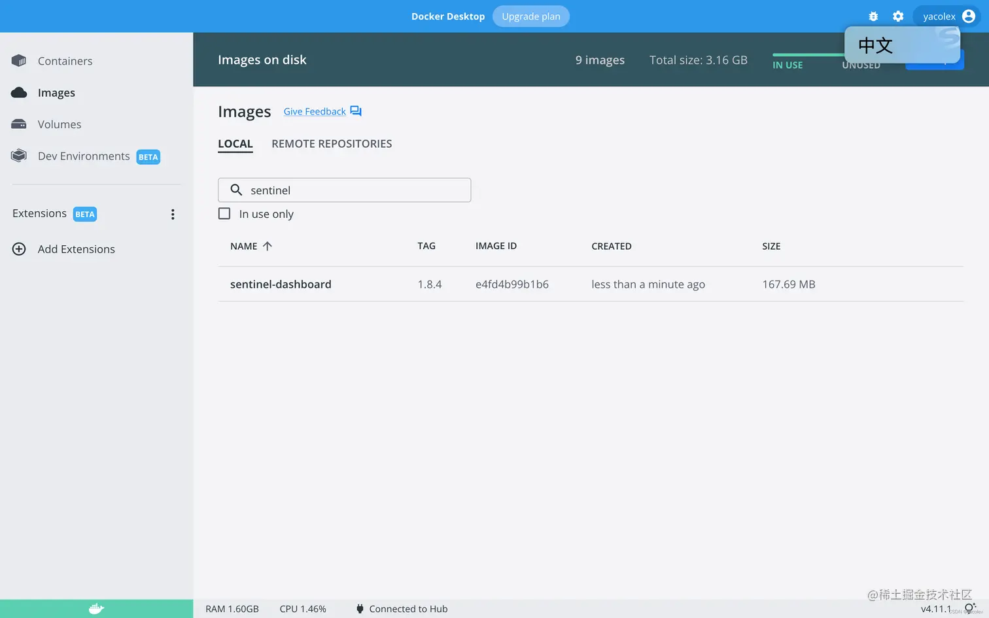Select the LOCAL tab
This screenshot has width=989, height=618.
click(x=235, y=144)
